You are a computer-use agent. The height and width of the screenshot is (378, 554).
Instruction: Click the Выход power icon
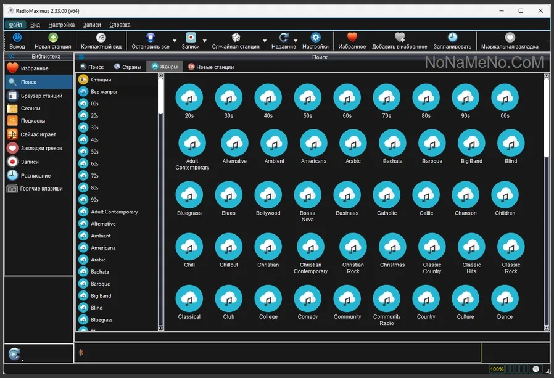(x=17, y=38)
